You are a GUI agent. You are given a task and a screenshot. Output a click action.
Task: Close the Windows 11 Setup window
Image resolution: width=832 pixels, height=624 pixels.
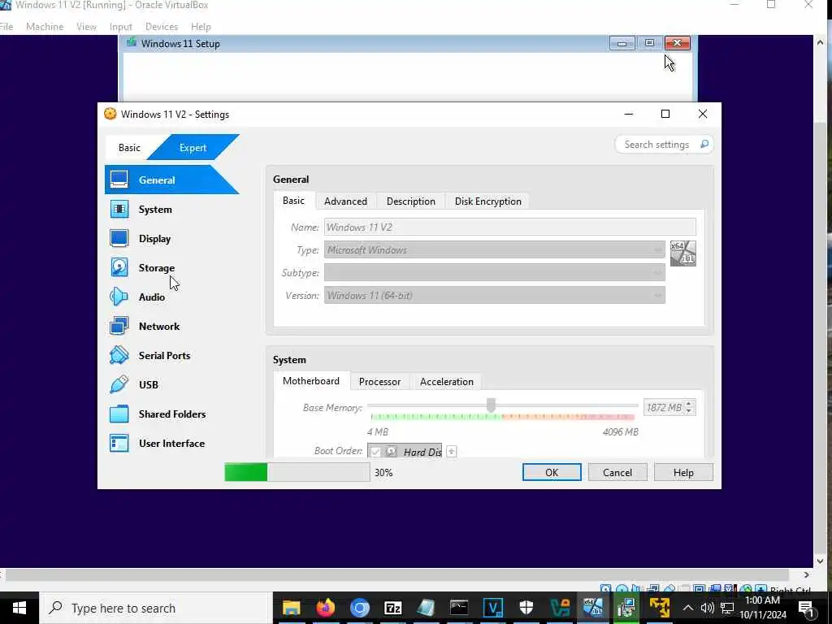pos(677,43)
